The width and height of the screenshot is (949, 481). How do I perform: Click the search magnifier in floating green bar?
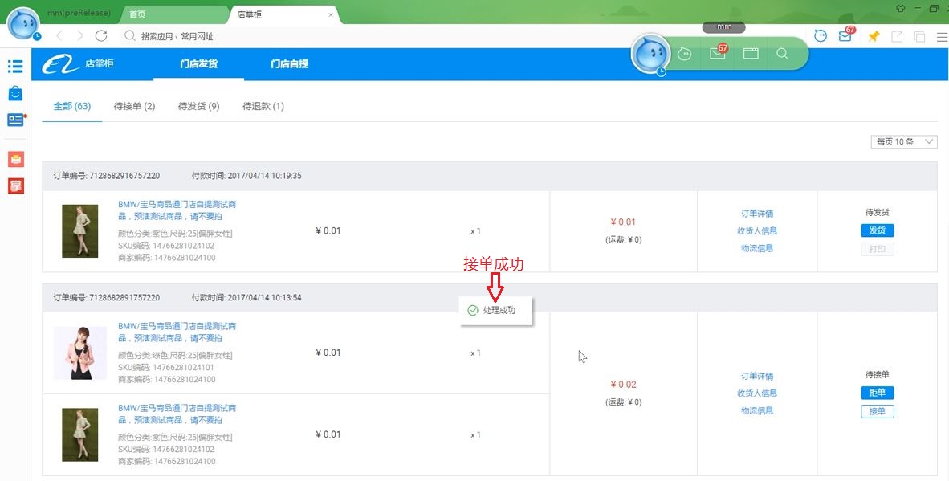(782, 54)
